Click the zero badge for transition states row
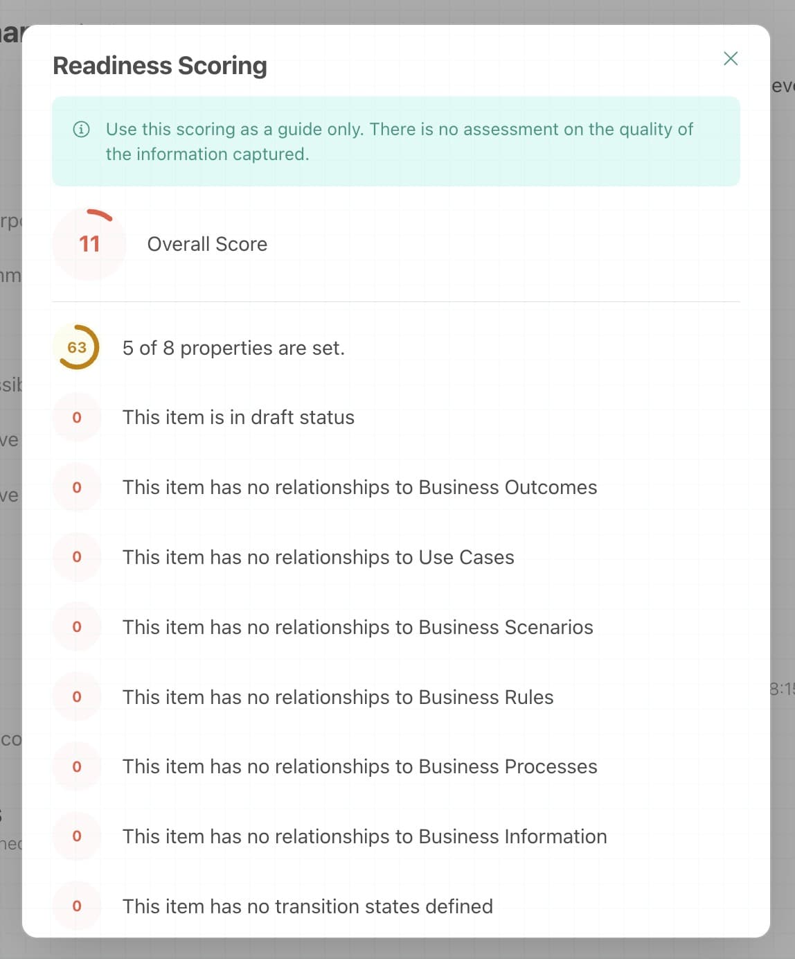Viewport: 795px width, 959px height. pyautogui.click(x=77, y=906)
